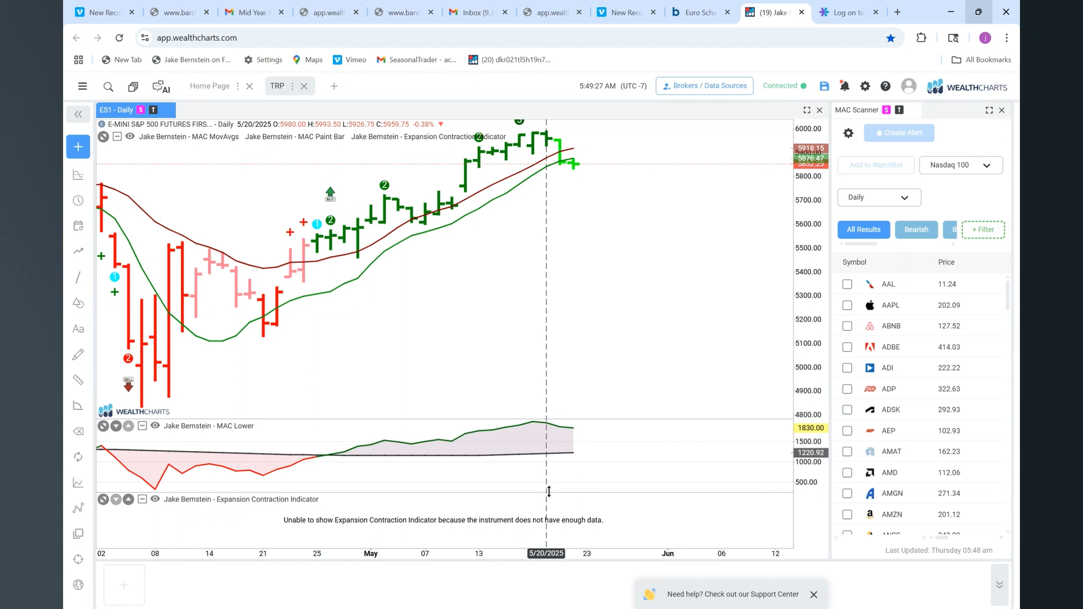This screenshot has width=1083, height=609.
Task: Dismiss the Support Center help popup
Action: pyautogui.click(x=813, y=594)
